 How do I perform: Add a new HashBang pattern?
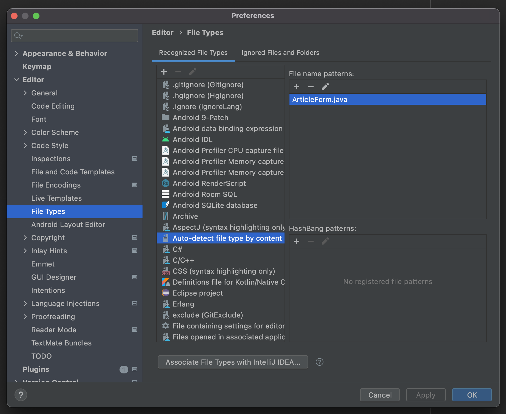[297, 241]
